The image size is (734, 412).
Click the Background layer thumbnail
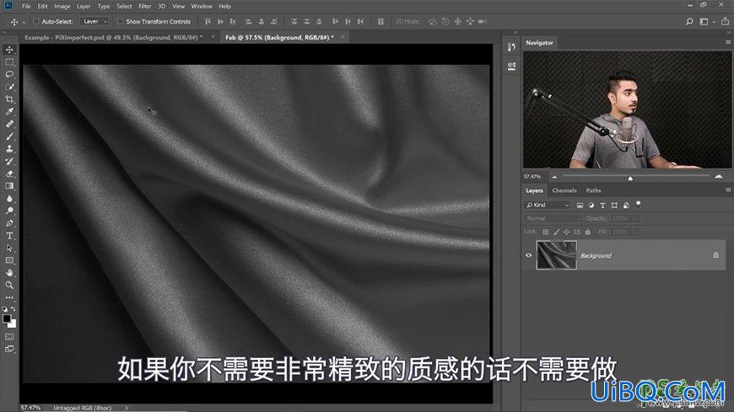556,255
